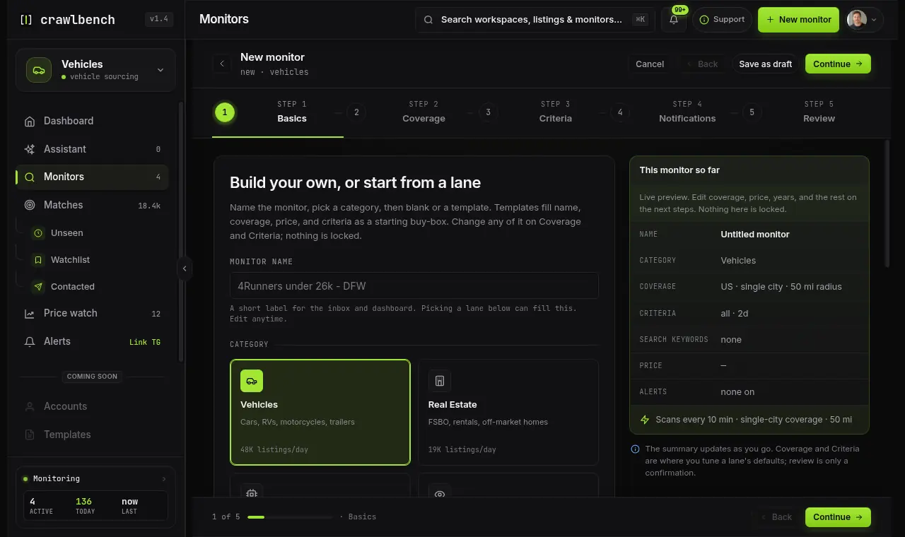
Task: Open the Vehicles workspace car icon
Action: click(x=39, y=70)
